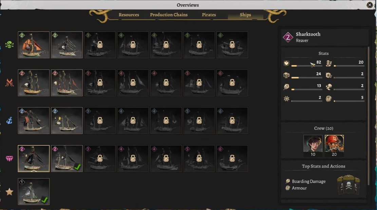Viewport: 377px width, 210px height.
Task: Click the health stat bar showing 82
Action: coord(306,66)
